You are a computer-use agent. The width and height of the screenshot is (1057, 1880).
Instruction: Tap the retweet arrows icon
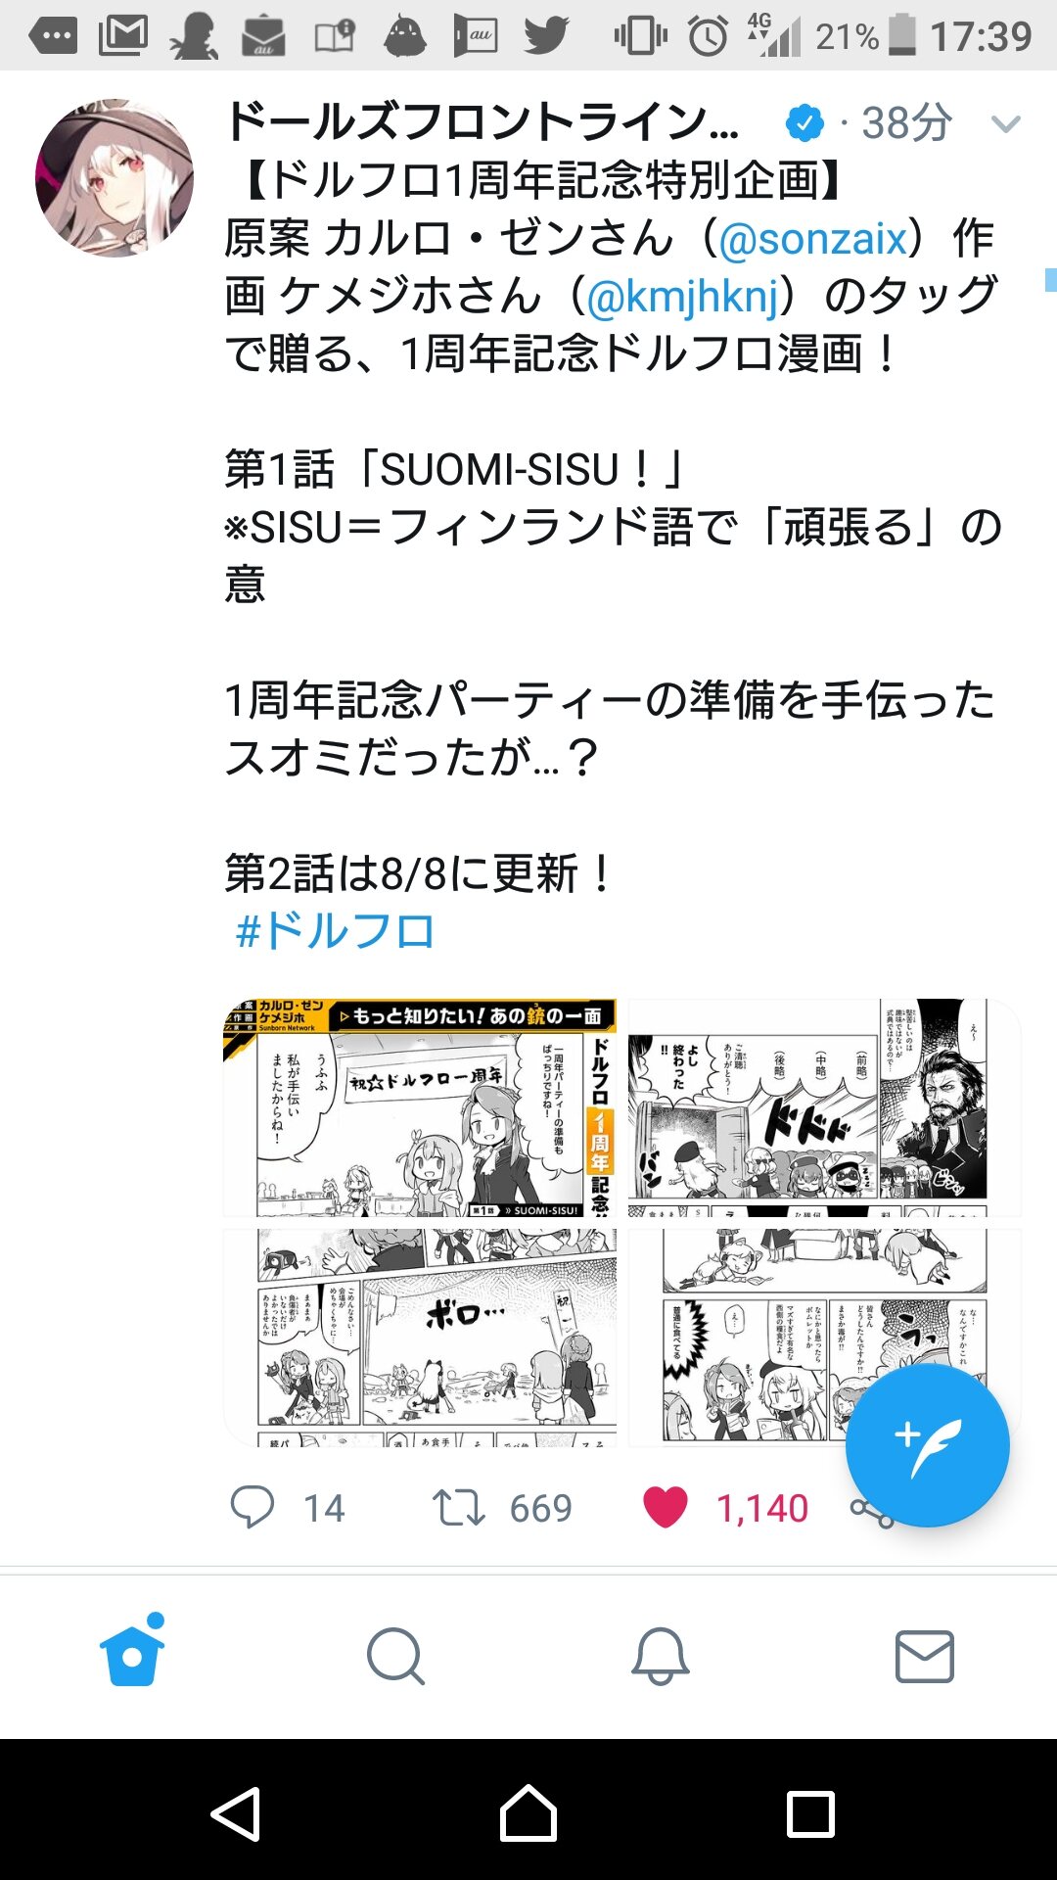pos(458,1508)
